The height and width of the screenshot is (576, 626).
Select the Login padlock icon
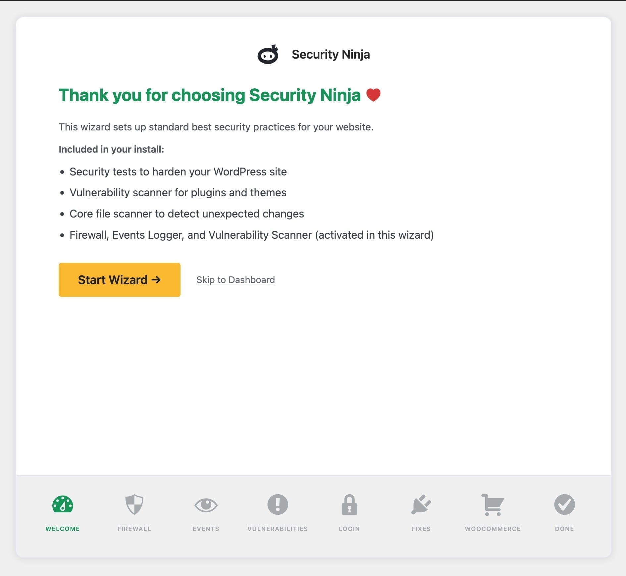pos(349,504)
